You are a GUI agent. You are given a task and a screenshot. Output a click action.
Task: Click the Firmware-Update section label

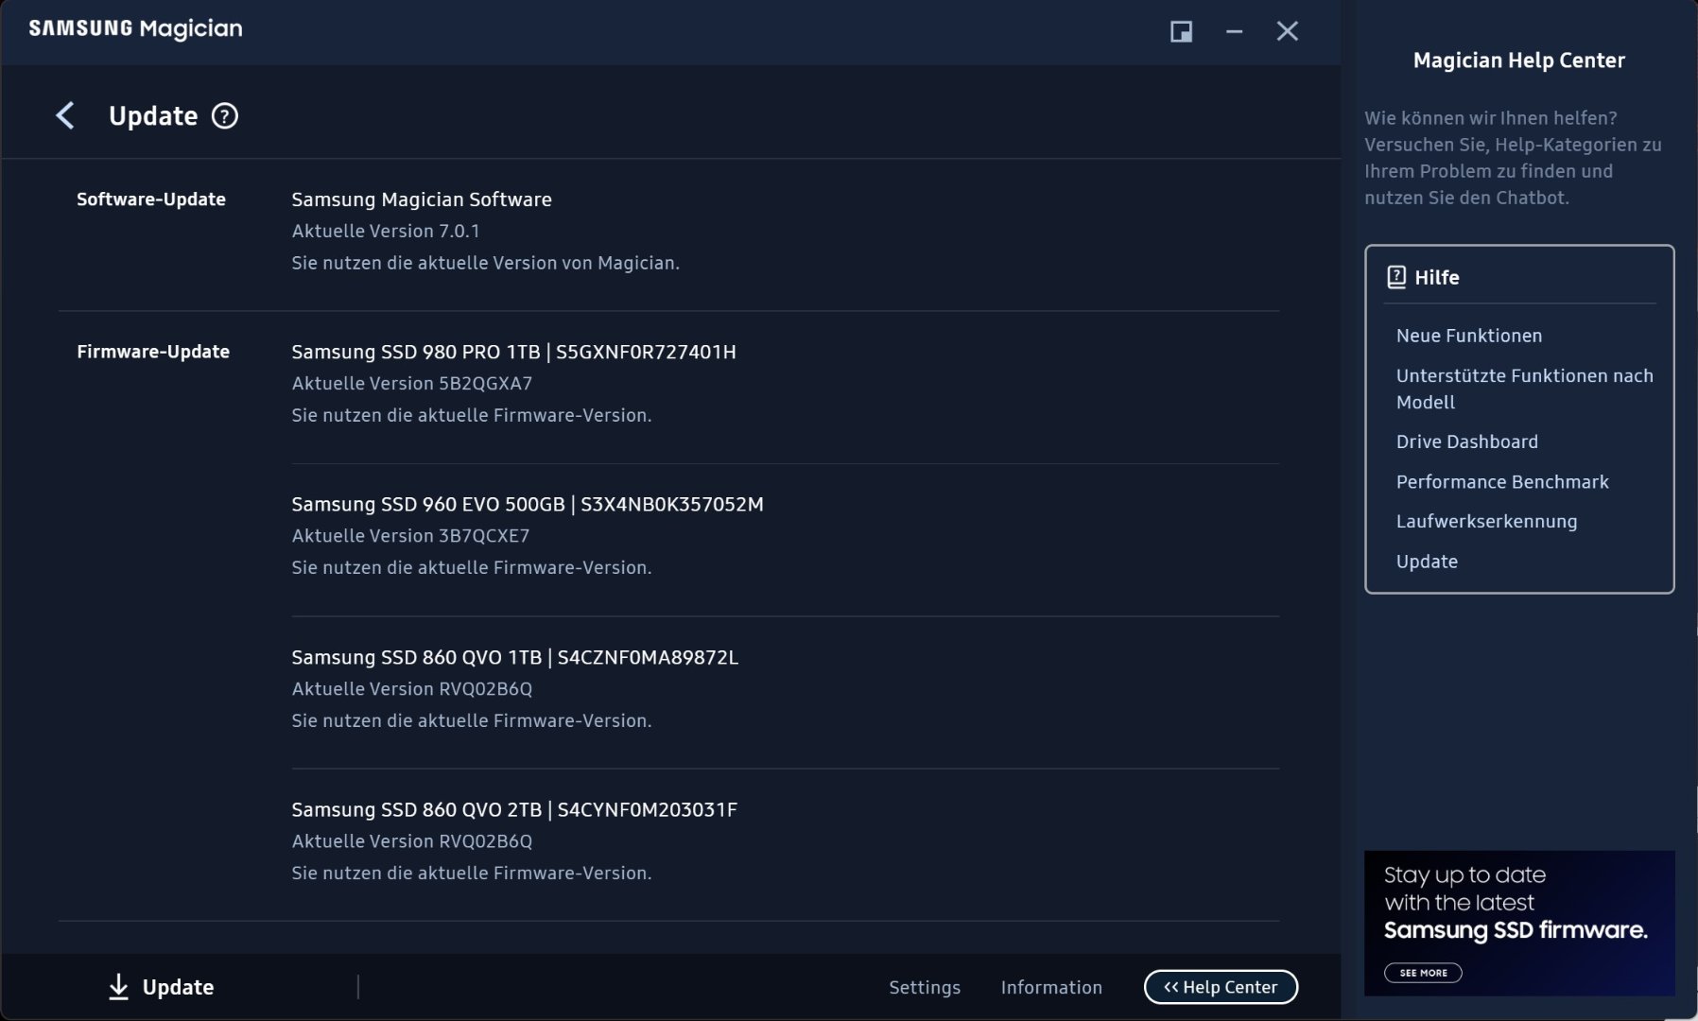tap(153, 352)
